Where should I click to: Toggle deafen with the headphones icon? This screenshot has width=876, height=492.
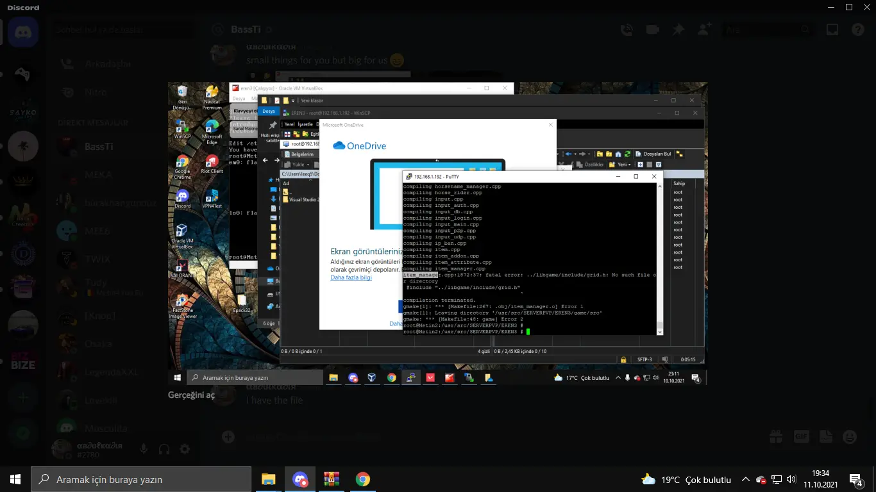coord(164,449)
